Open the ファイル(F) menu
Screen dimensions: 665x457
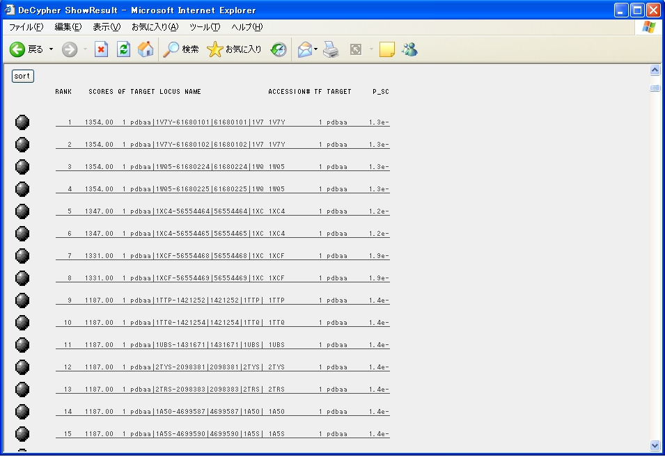(x=26, y=27)
